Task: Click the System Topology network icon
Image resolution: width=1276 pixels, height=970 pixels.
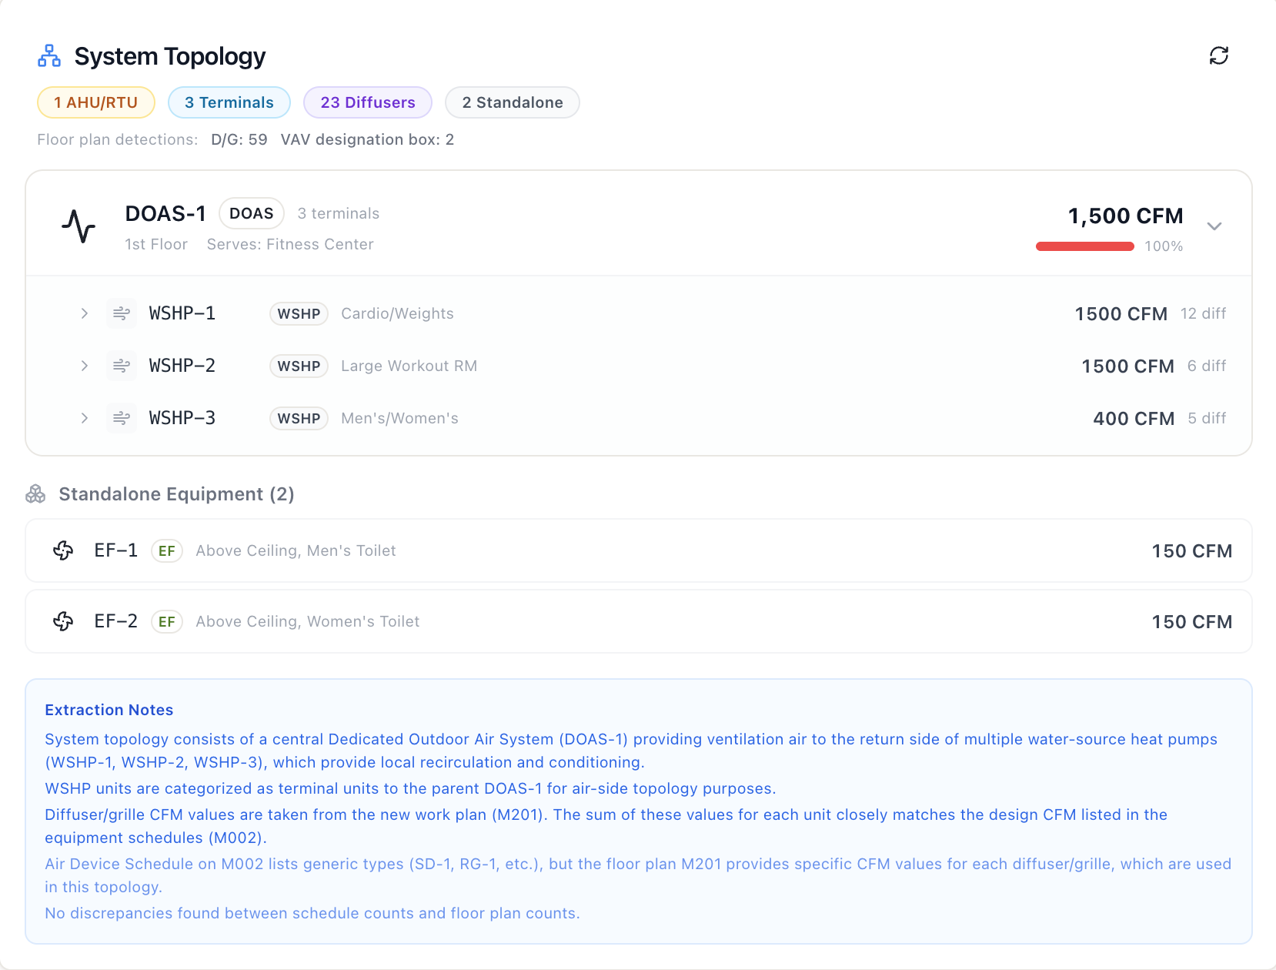Action: (49, 55)
